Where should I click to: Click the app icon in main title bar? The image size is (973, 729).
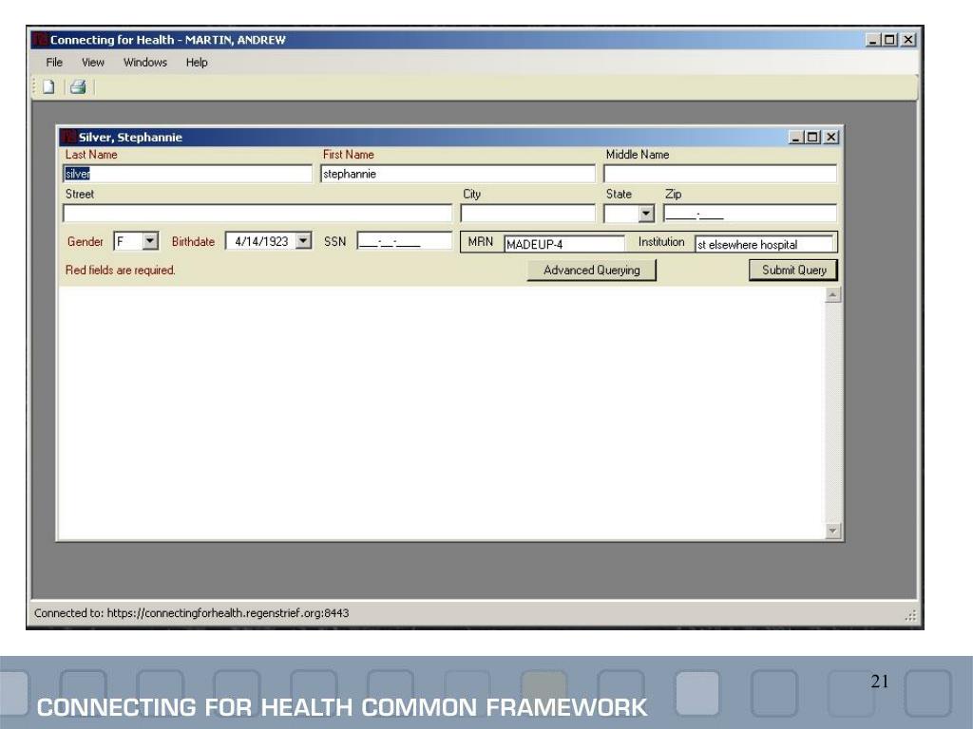[40, 40]
